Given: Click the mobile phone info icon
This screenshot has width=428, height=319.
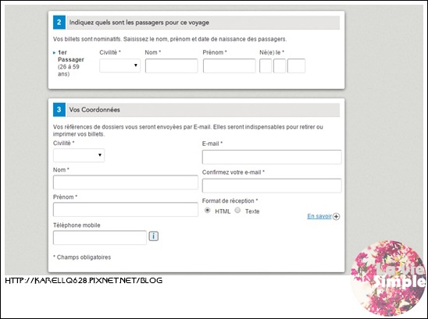Looking at the screenshot, I should (x=153, y=236).
